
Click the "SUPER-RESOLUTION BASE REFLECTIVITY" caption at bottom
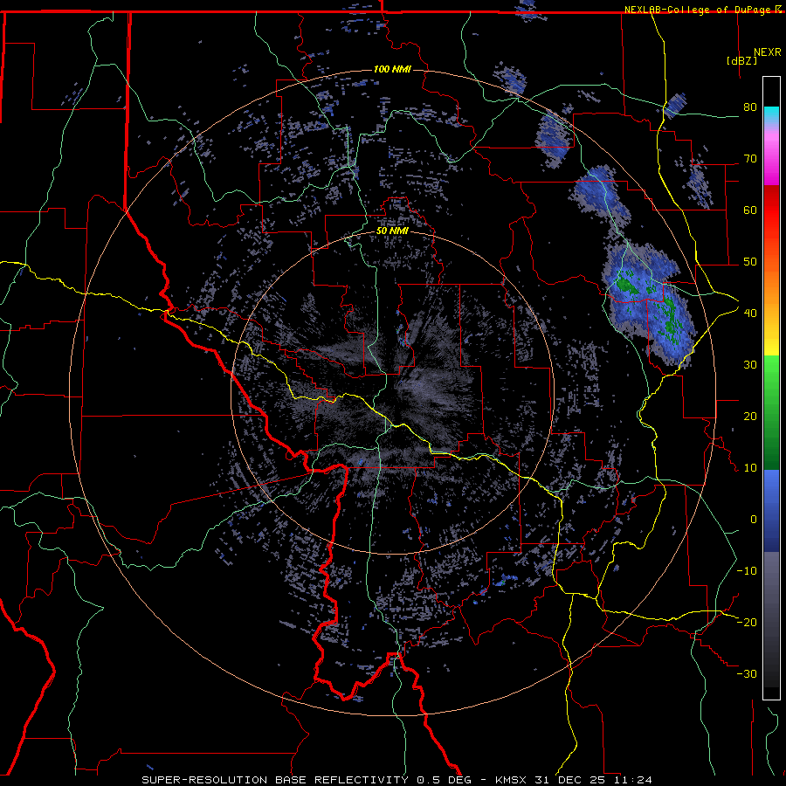pos(275,780)
